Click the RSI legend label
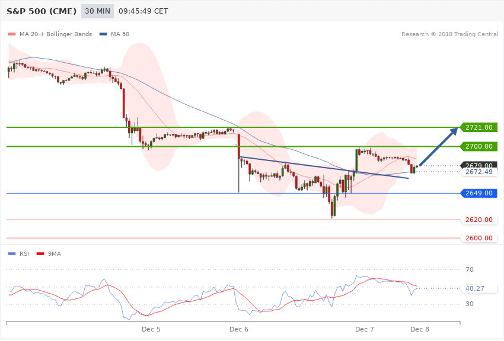The width and height of the screenshot is (504, 341). pyautogui.click(x=24, y=254)
